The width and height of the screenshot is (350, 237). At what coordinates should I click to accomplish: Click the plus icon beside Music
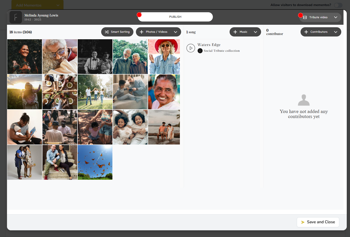point(235,32)
